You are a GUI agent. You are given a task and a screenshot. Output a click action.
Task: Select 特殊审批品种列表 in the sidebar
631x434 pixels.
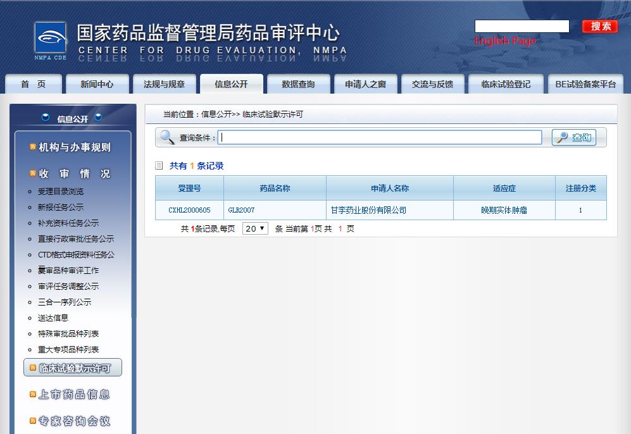68,334
